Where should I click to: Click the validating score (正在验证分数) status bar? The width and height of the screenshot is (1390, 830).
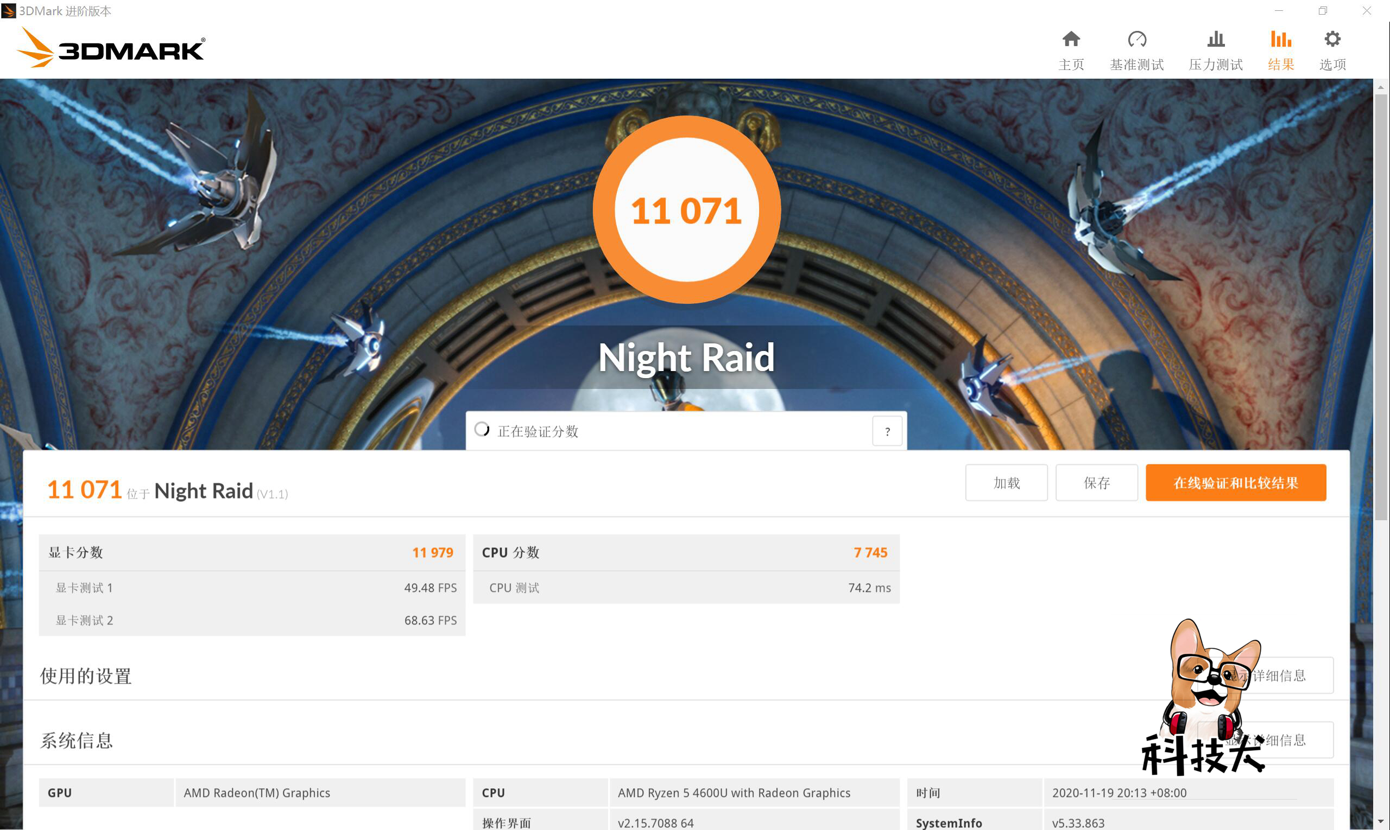click(666, 431)
